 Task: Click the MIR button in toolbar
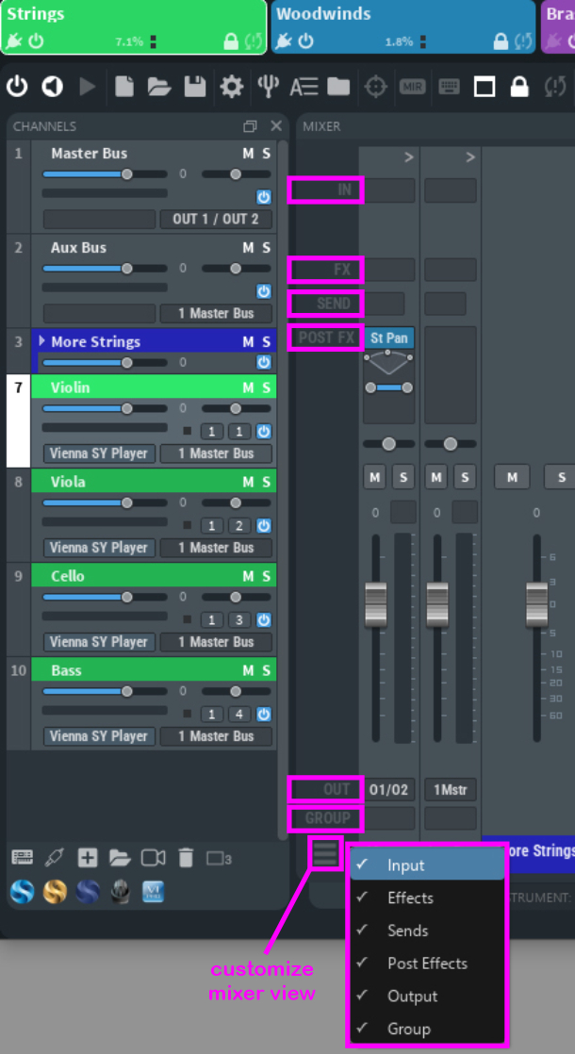click(412, 88)
